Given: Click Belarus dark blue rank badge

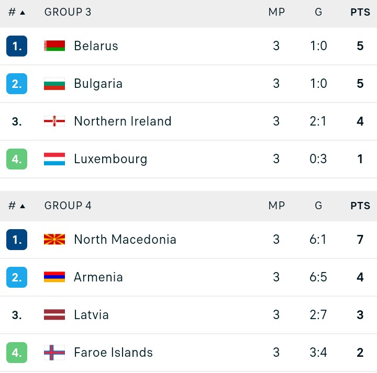Looking at the screenshot, I should click(17, 46).
